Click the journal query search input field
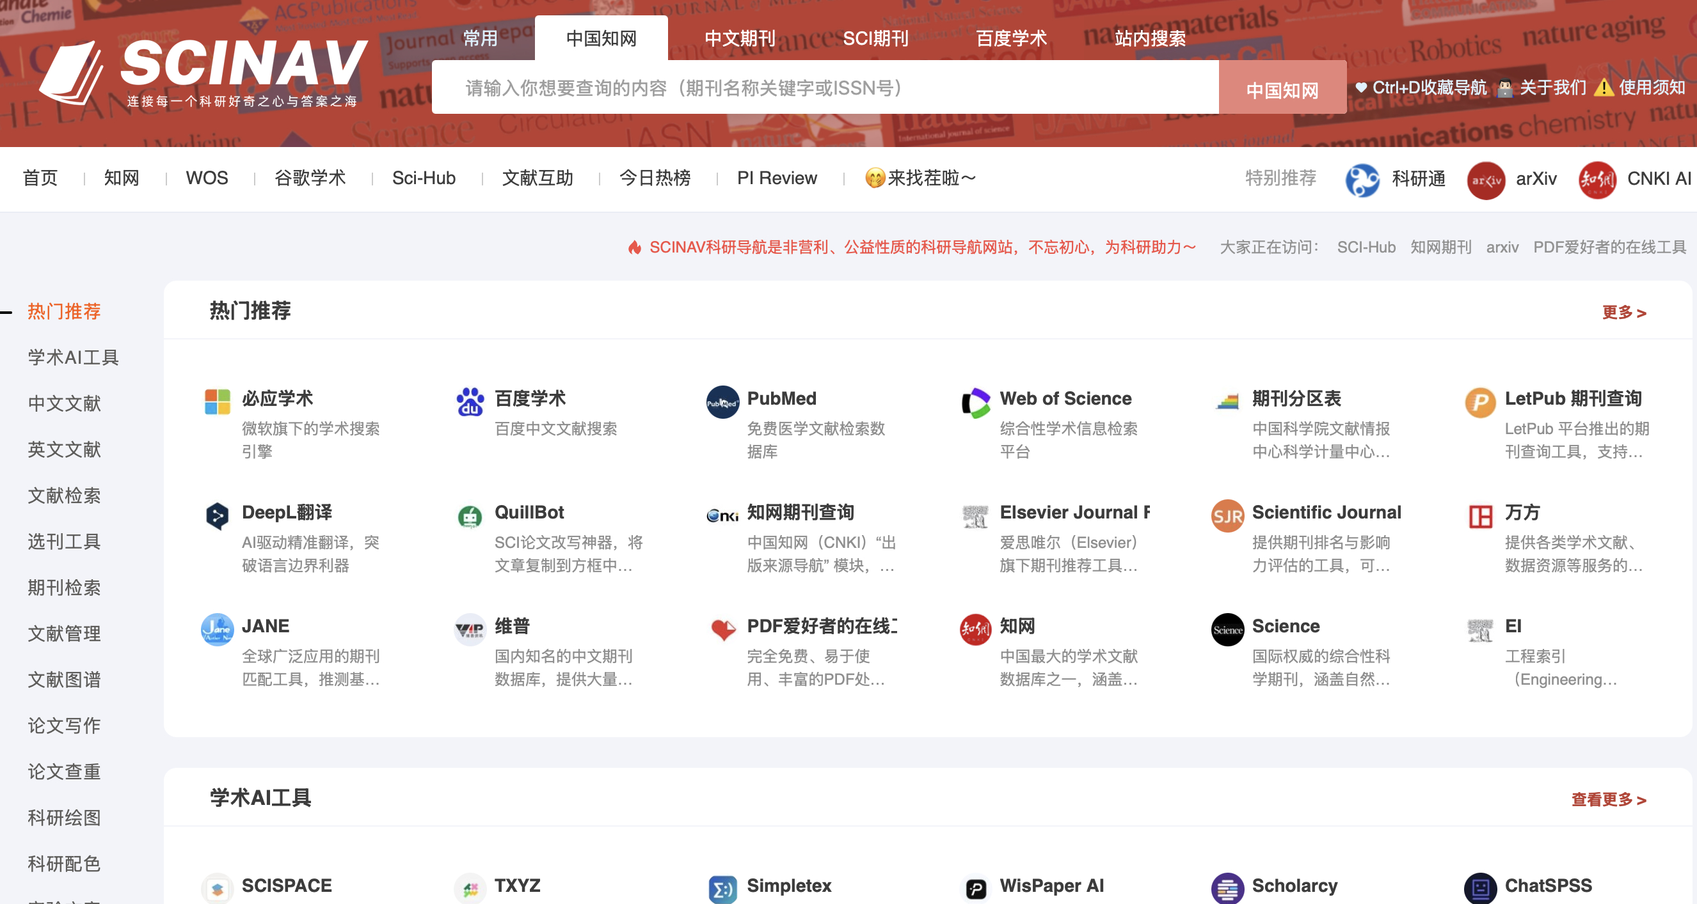1697x904 pixels. (824, 88)
